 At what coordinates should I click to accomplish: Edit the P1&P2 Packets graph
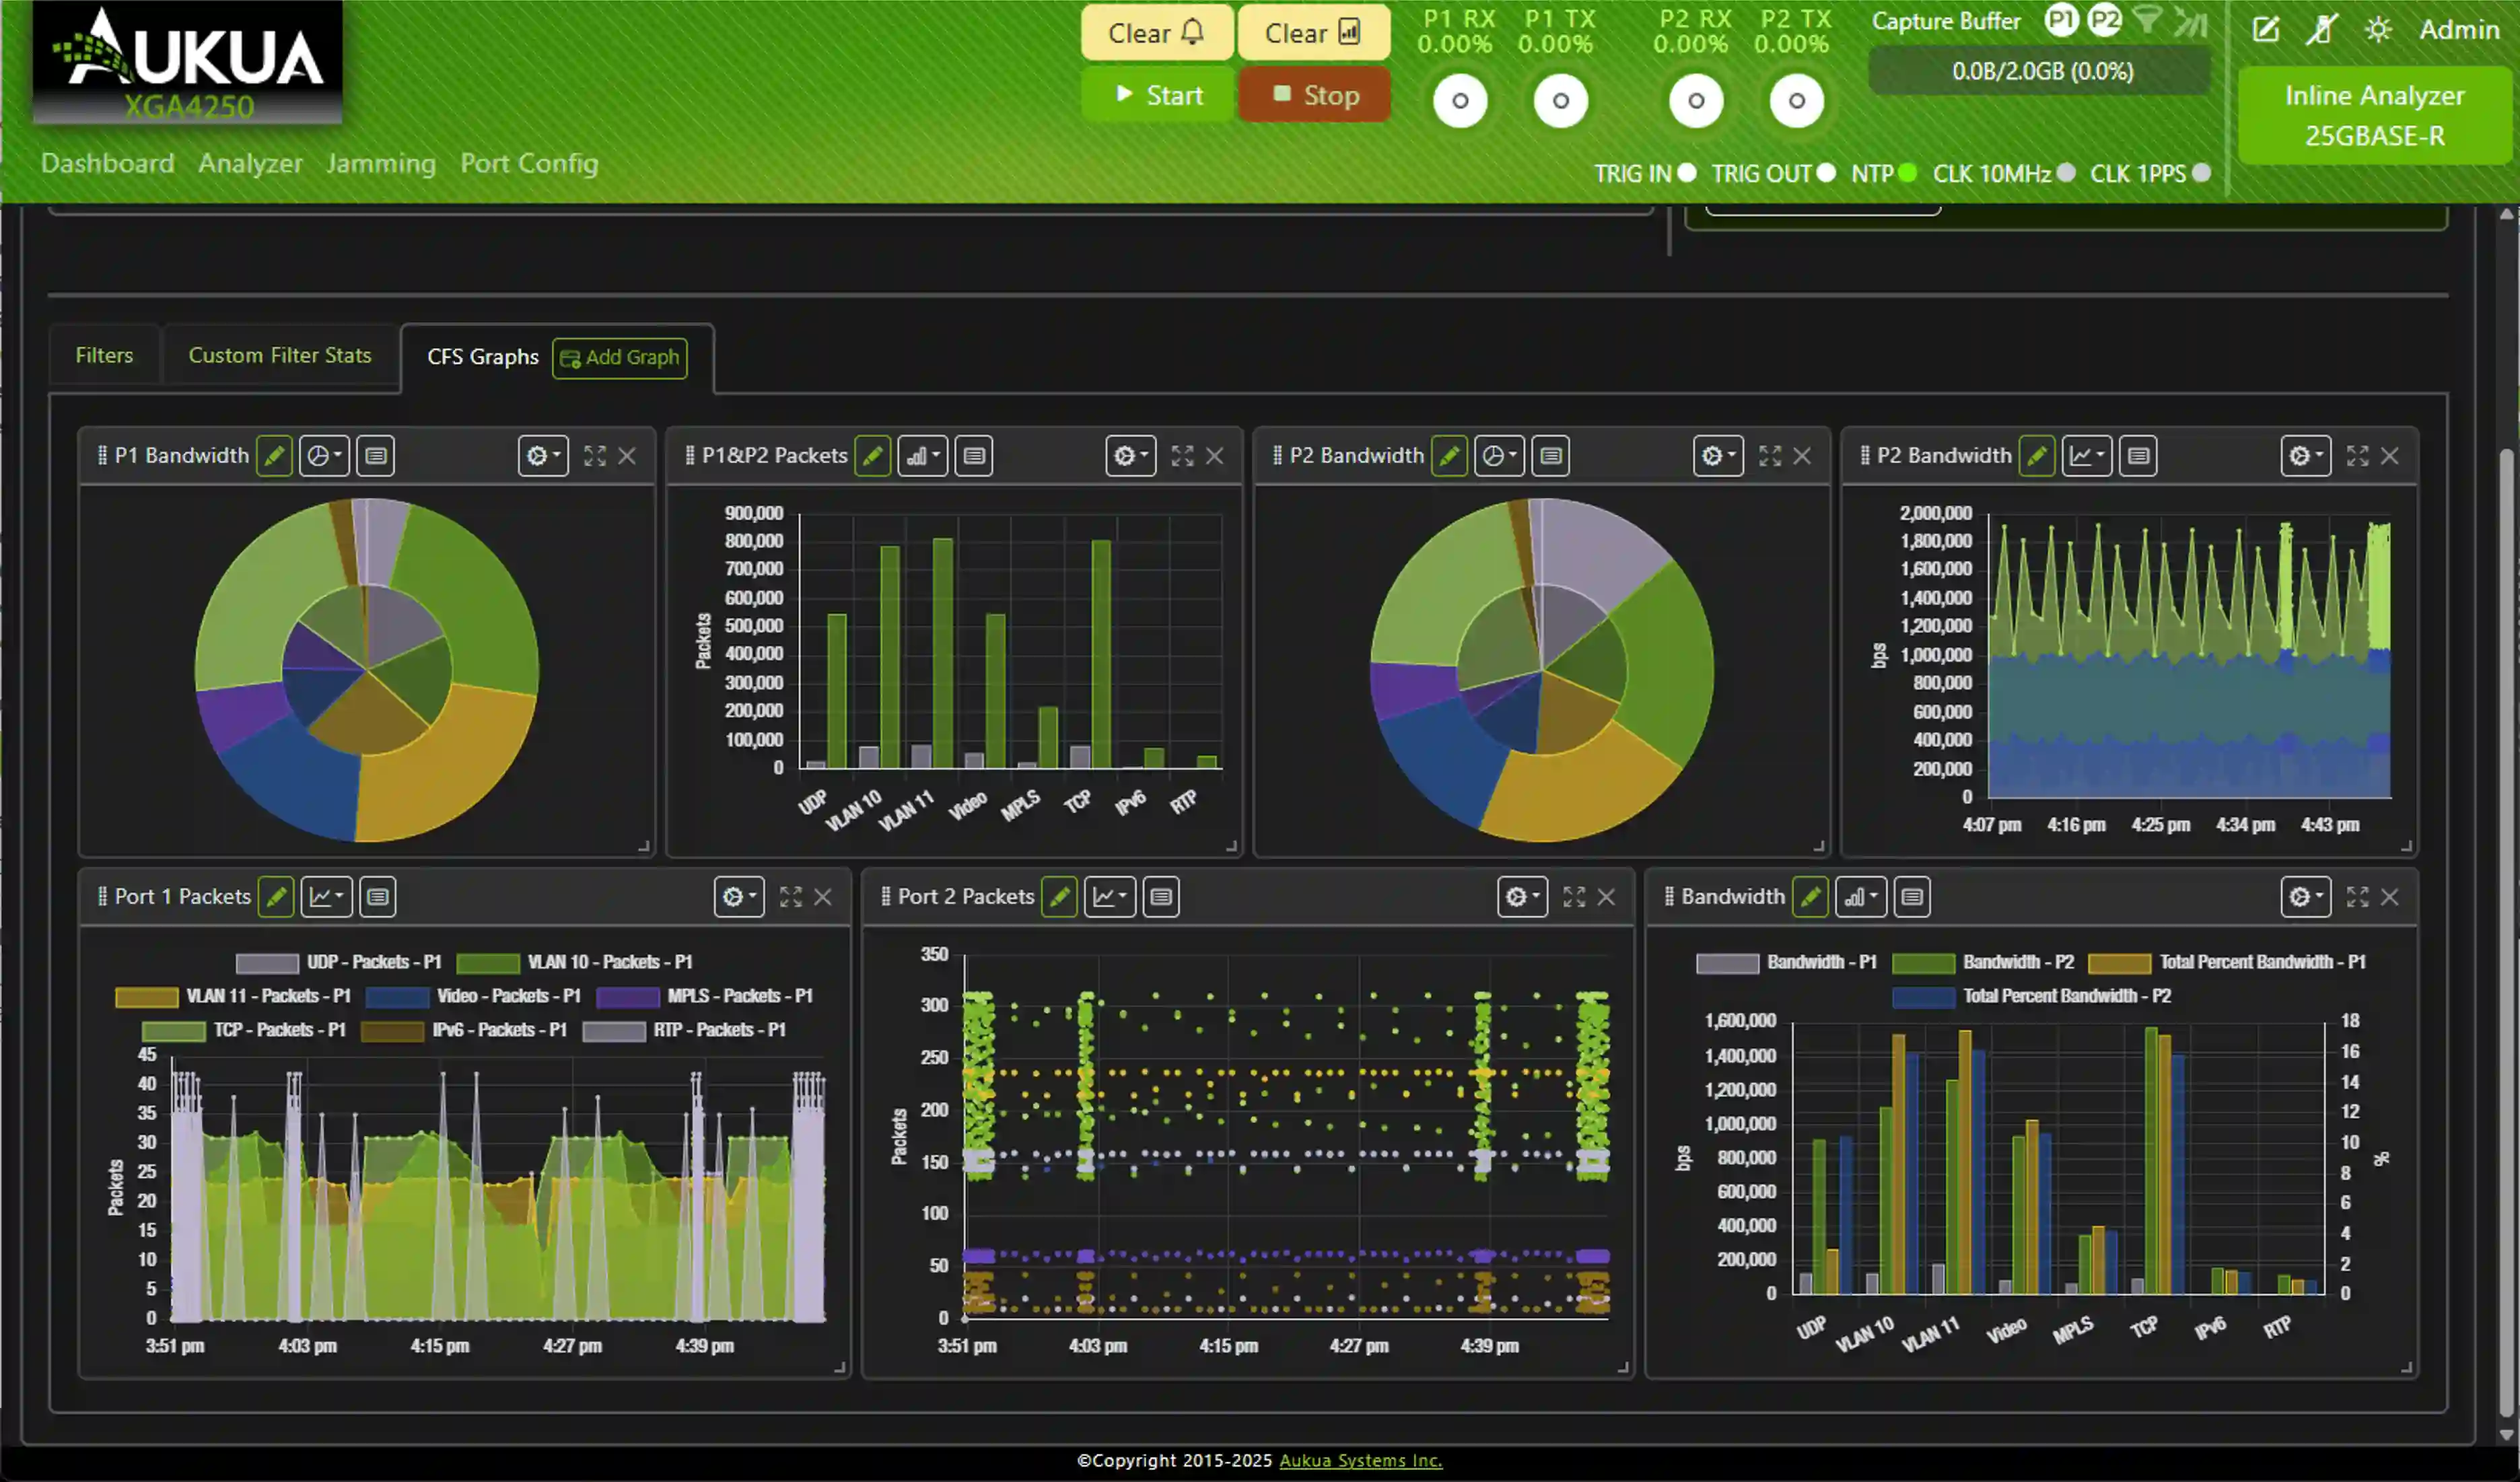click(x=873, y=456)
